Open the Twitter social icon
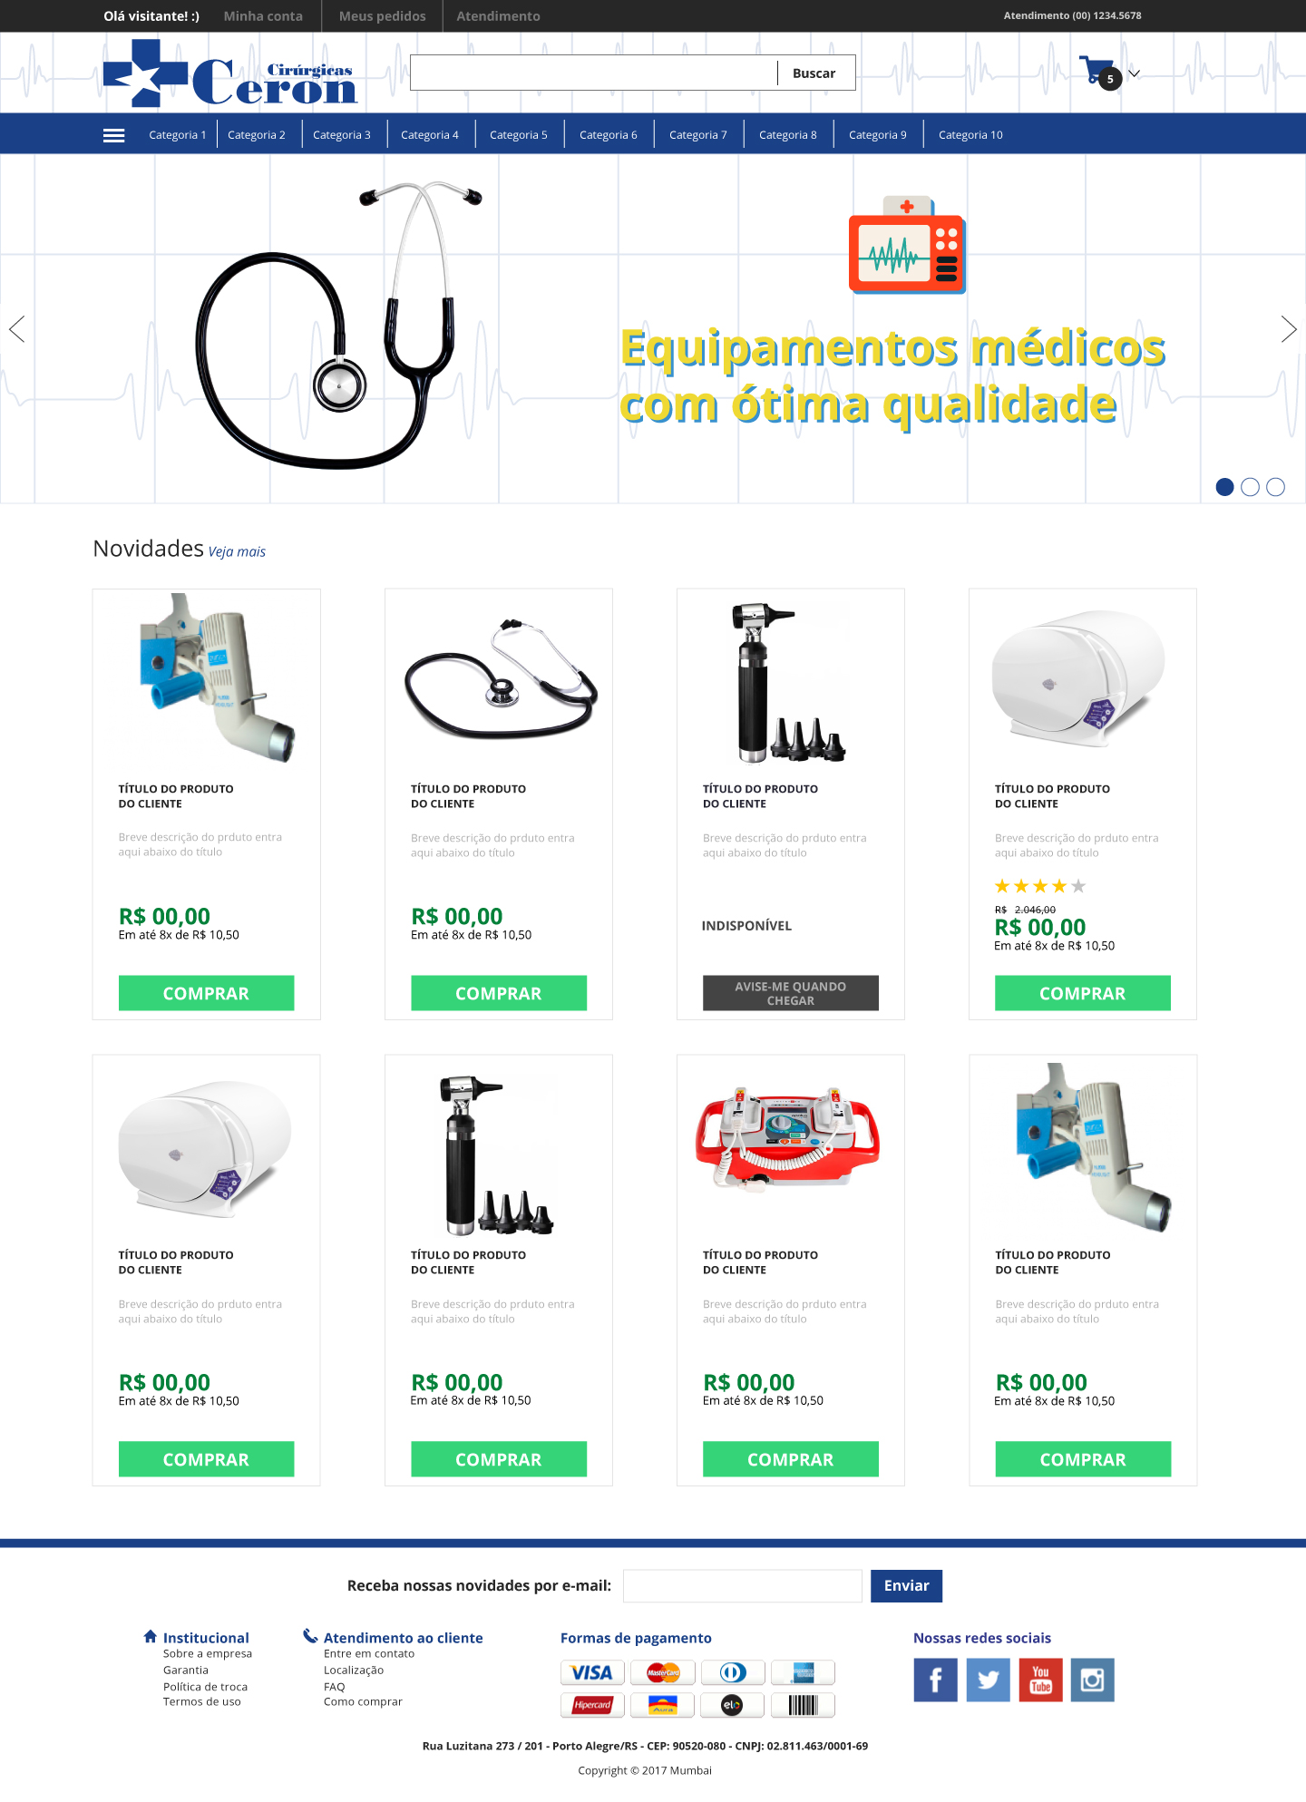 pos(988,1680)
